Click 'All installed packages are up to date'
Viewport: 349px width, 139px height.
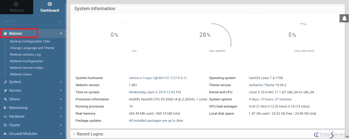156,120
